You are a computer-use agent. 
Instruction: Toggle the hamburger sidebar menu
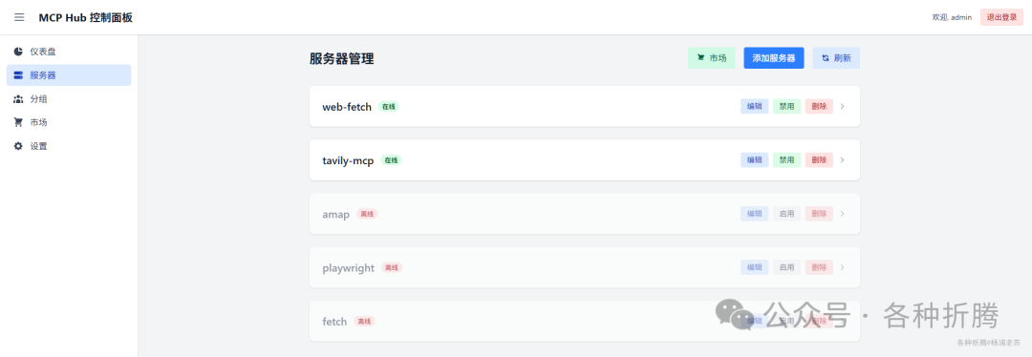click(x=19, y=17)
